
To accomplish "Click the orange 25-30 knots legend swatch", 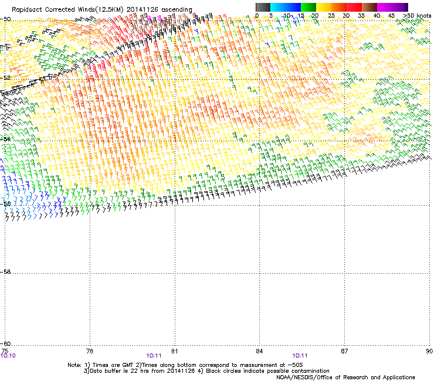I will [x=338, y=7].
